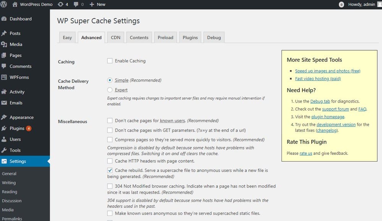
Task: Enable the Enable Caching checkbox
Action: pyautogui.click(x=110, y=61)
